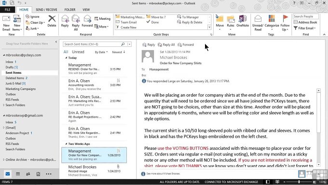The image size is (328, 185).
Task: Open the New Items menu
Action: pos(17,23)
